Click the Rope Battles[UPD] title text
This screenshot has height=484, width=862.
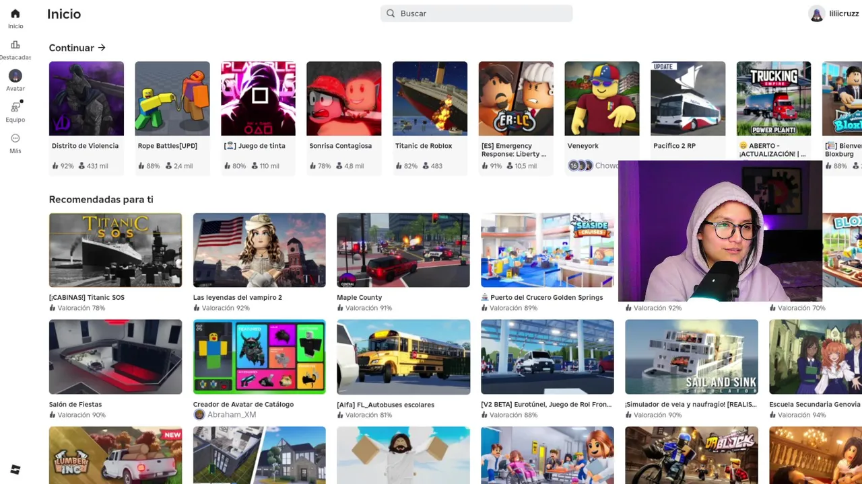click(168, 146)
